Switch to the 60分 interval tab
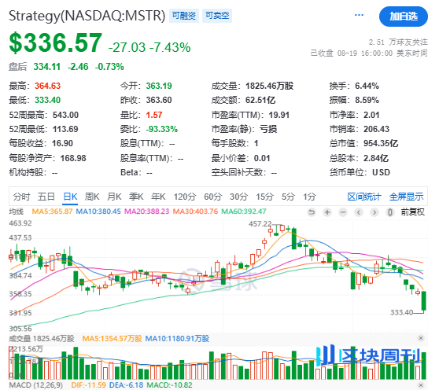Image resolution: width=439 pixels, height=390 pixels. [212, 197]
